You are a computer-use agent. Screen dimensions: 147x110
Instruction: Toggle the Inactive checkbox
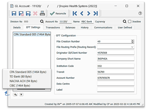point(130,21)
